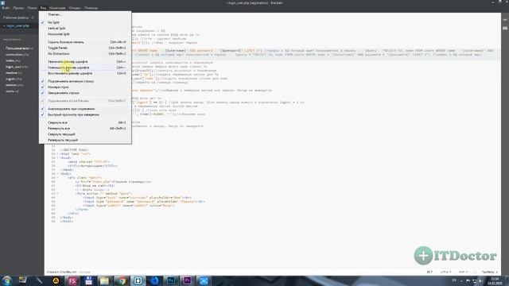The height and width of the screenshot is (286, 509).
Task: Open UTF-8 encoding dropdown in status bar
Action: [445, 272]
